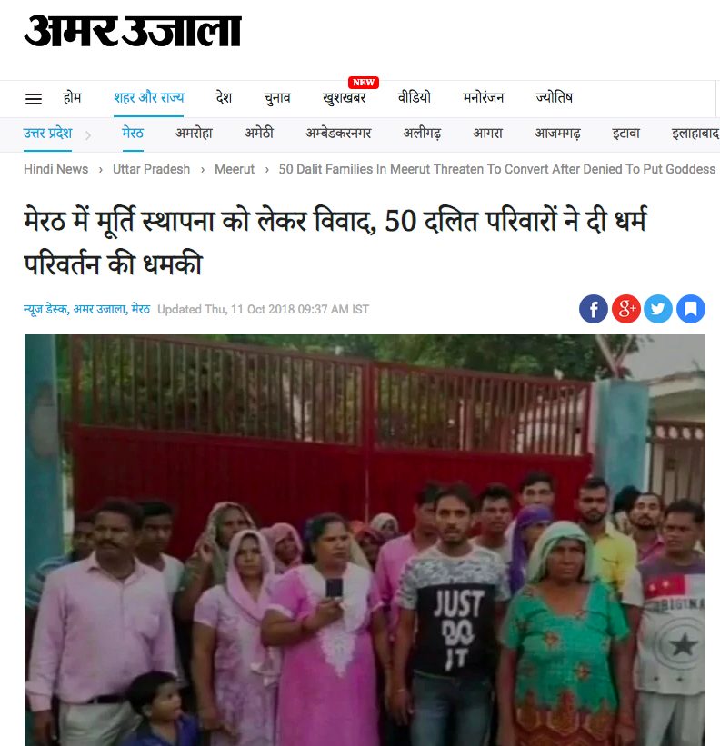
Task: Open the ज्योतिष section
Action: click(x=555, y=97)
